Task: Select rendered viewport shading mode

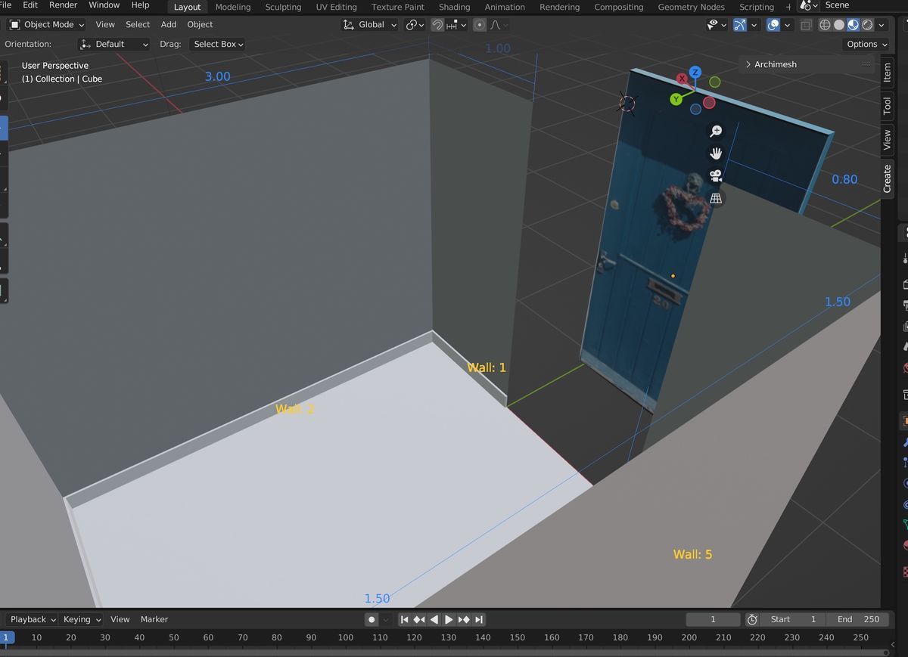Action: 867,25
